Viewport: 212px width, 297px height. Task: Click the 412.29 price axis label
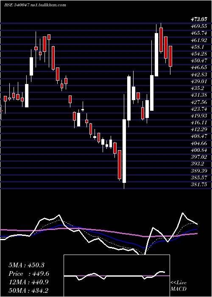(x=199, y=129)
